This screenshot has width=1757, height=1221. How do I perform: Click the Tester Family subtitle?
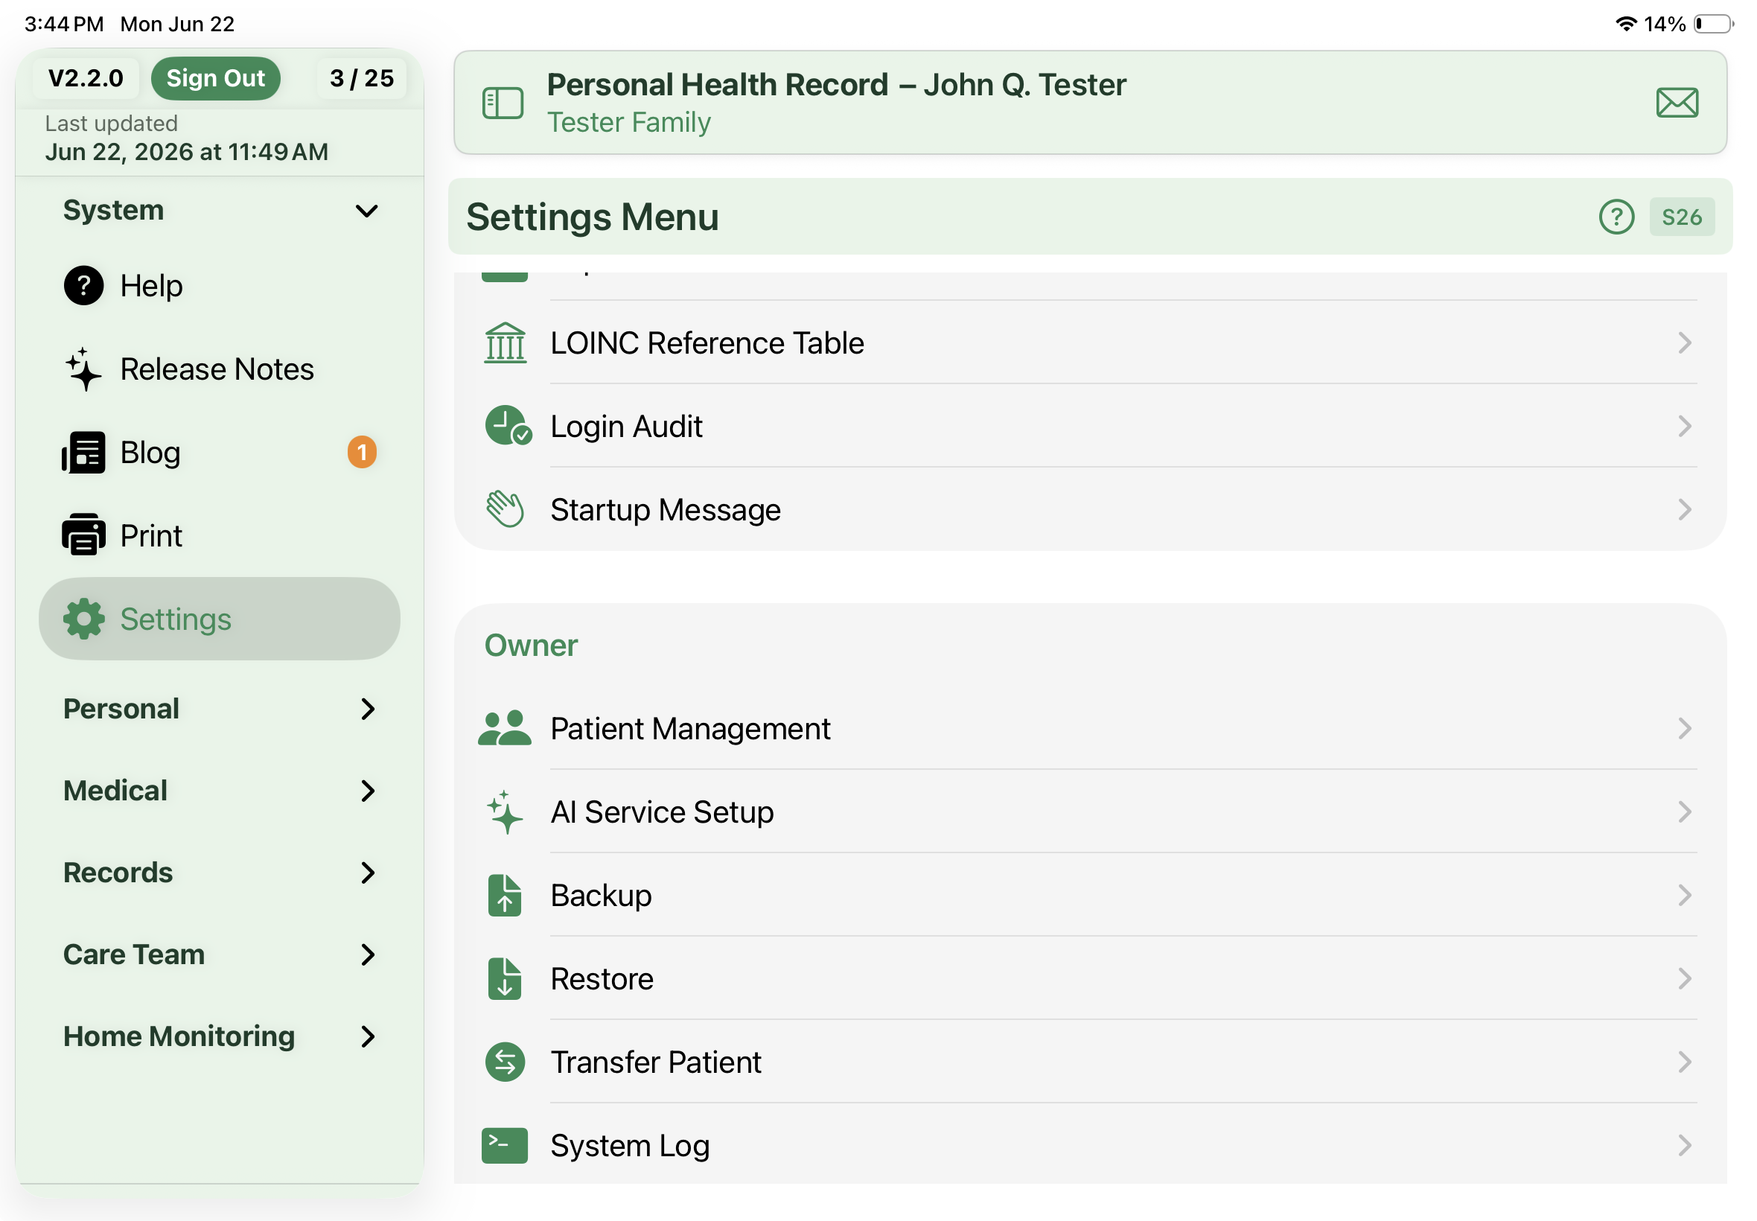(x=628, y=122)
